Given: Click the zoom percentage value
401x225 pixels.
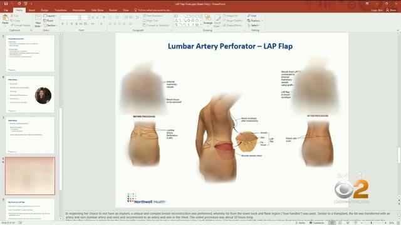Looking at the screenshot, I should (391, 222).
